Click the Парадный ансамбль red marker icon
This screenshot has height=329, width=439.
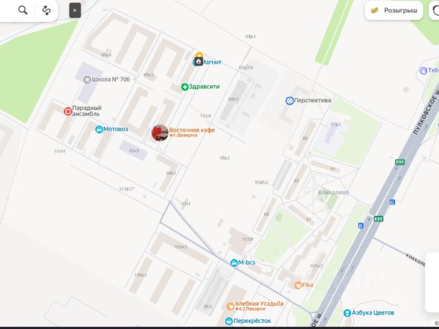pos(68,111)
